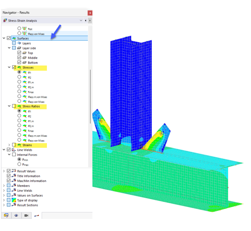
Task: Collapse the upper Line Welds node
Action: click(4, 149)
